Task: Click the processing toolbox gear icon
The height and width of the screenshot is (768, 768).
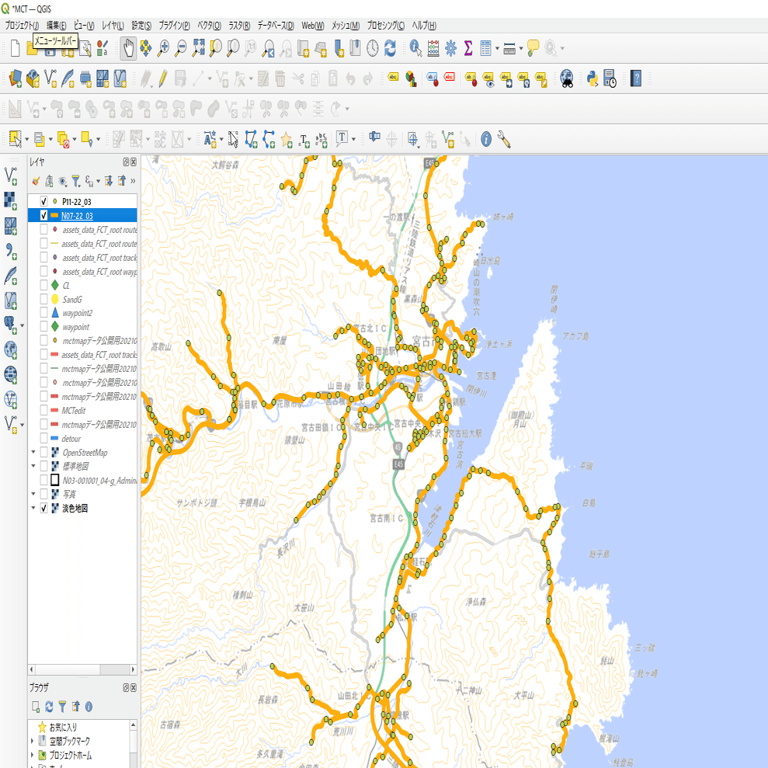Action: [x=450, y=48]
